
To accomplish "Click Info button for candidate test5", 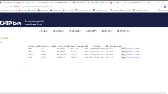I will click(124, 57).
